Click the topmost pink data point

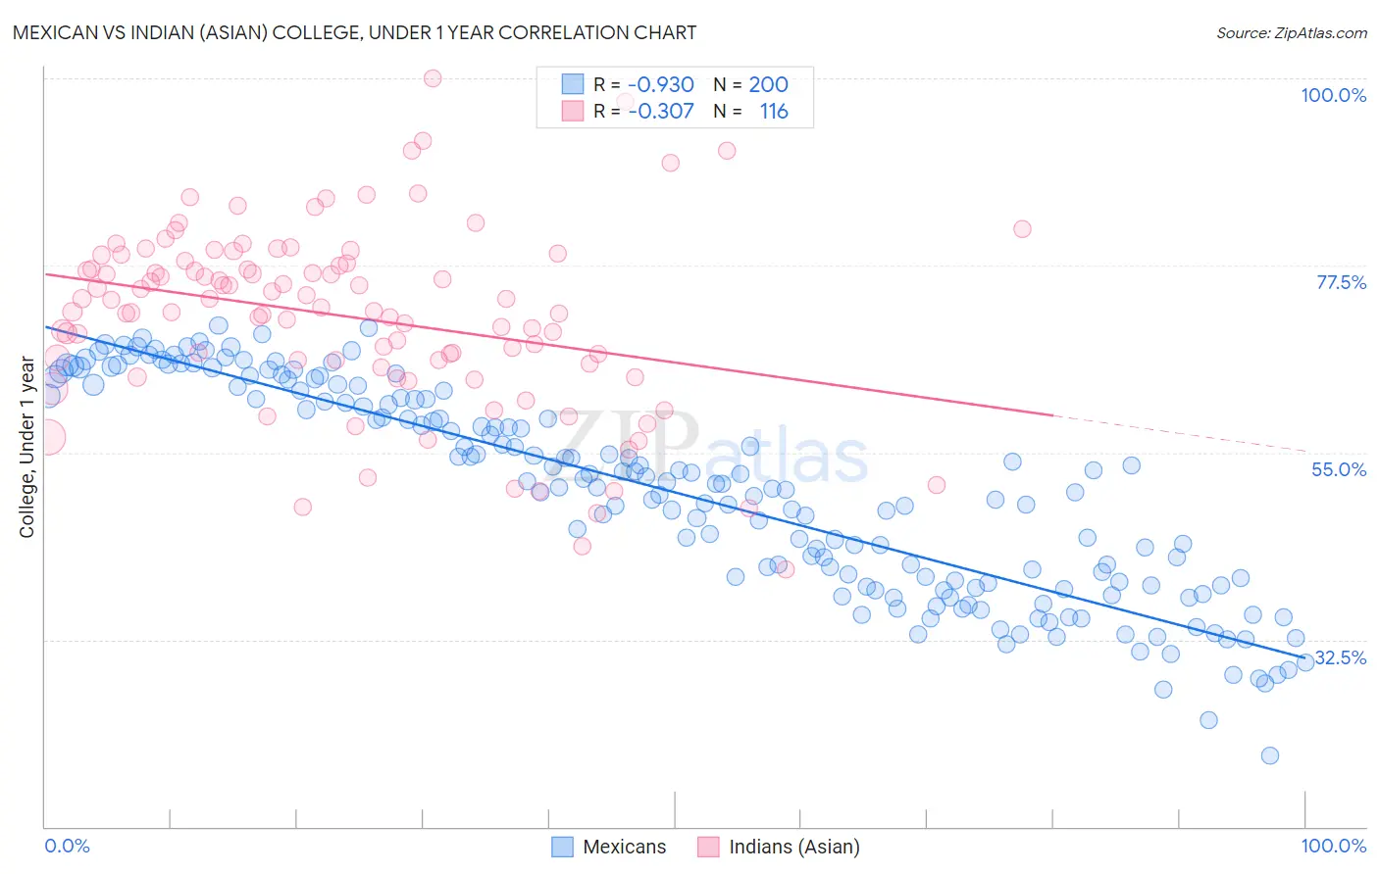(433, 78)
